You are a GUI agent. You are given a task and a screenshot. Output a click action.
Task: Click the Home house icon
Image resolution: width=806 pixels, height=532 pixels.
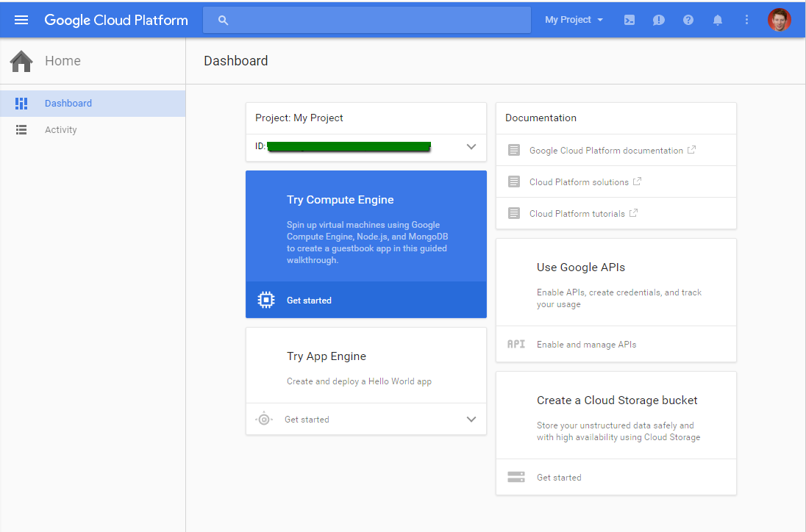[x=21, y=61]
